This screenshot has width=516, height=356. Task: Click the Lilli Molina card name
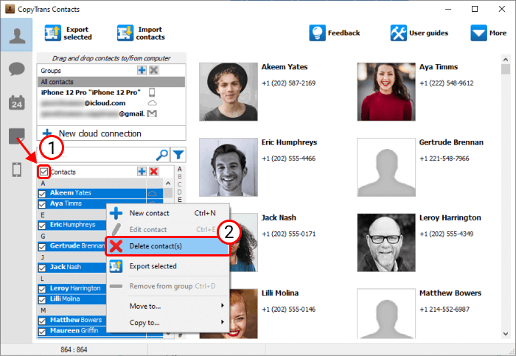coord(280,293)
